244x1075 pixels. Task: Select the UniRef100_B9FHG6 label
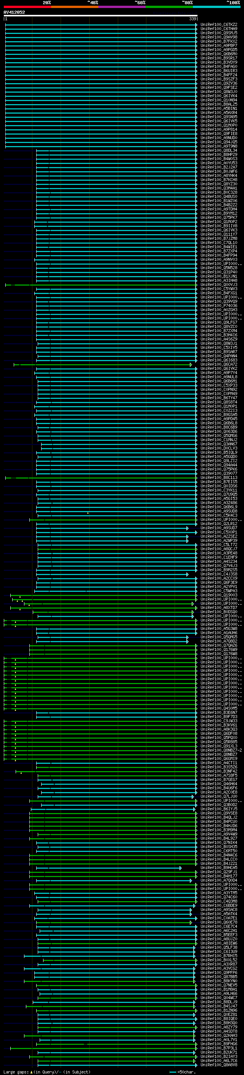coord(219,1044)
